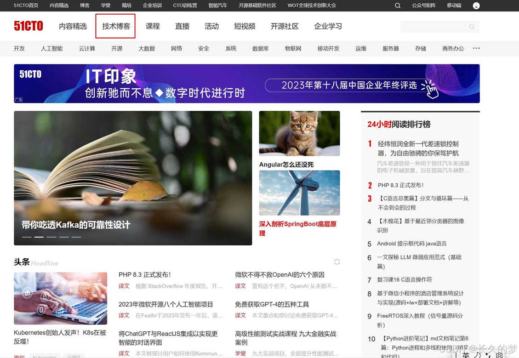The width and height of the screenshot is (519, 358).
Task: Click the search input field
Action: (x=440, y=27)
